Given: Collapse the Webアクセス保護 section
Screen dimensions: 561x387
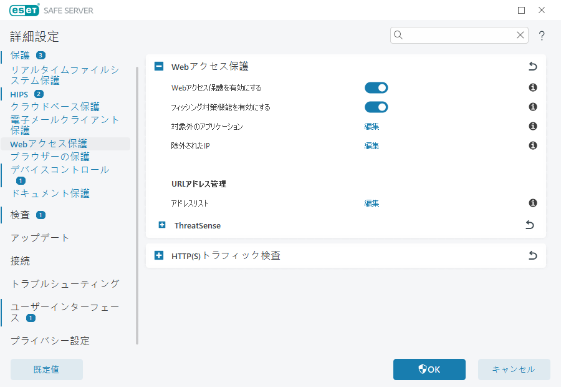Looking at the screenshot, I should click(158, 66).
